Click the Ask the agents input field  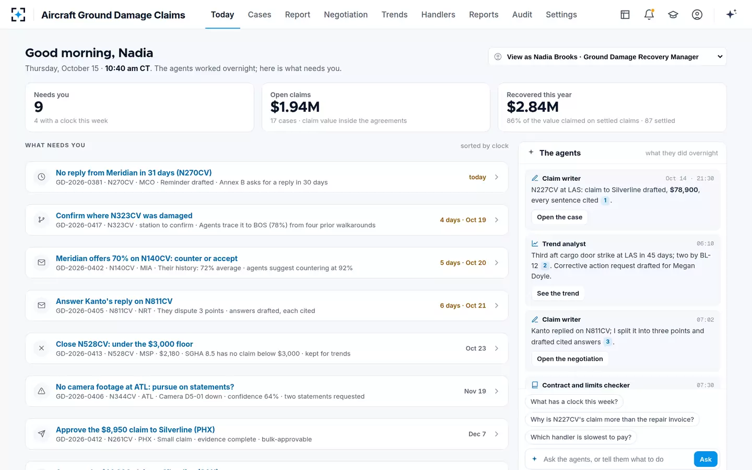(x=616, y=460)
